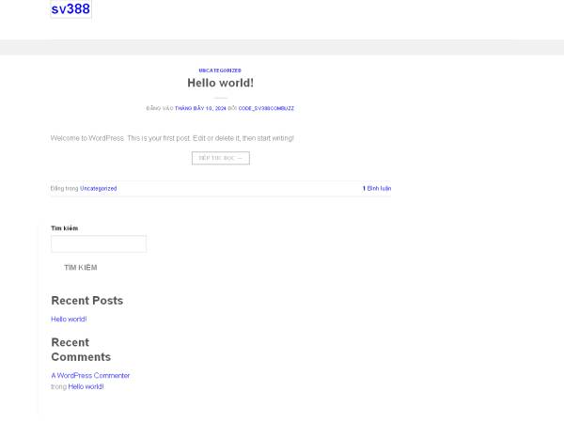
Task: Open the 1 Bình luận comments link
Action: tap(377, 188)
